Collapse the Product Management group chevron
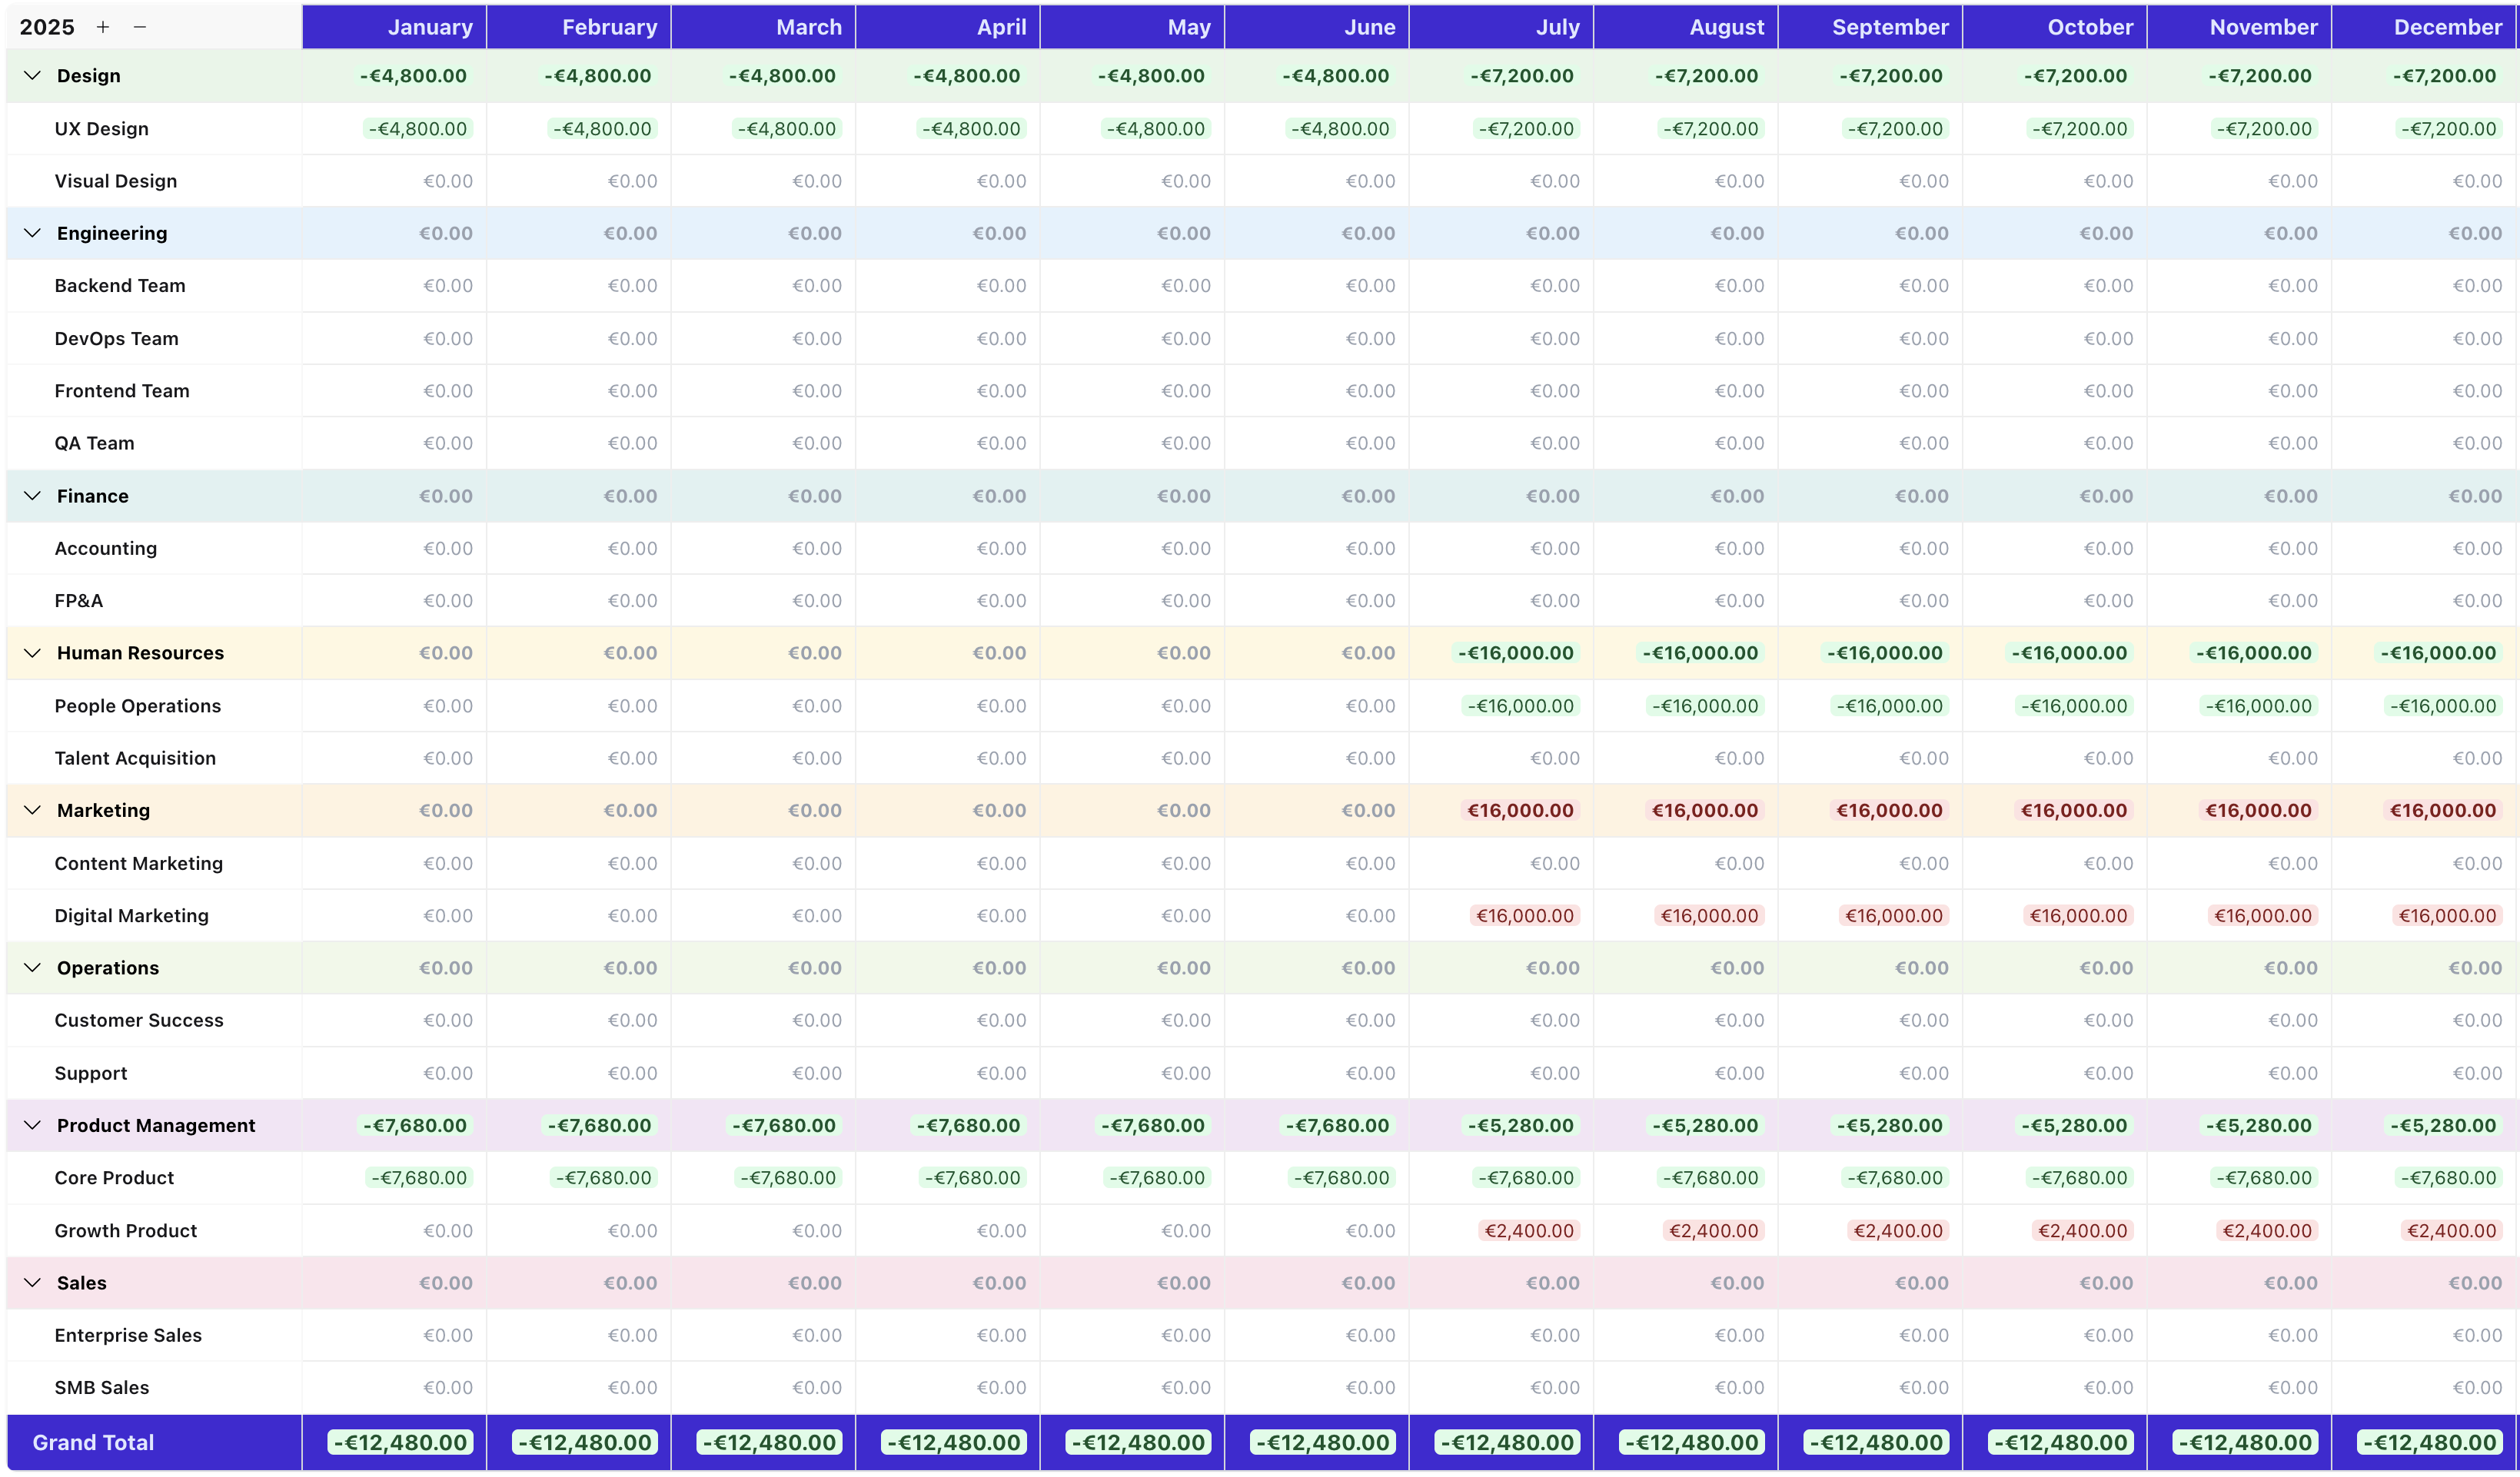Screen dimensions: 2520x1477 (32, 1125)
